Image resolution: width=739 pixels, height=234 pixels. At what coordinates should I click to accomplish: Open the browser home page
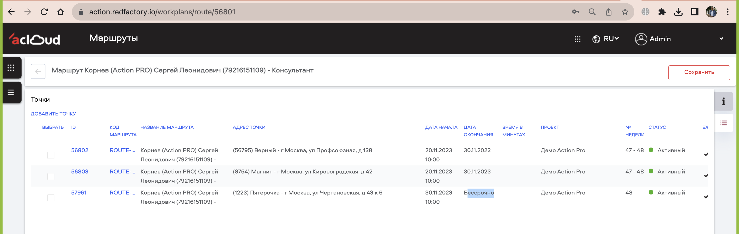pos(61,12)
